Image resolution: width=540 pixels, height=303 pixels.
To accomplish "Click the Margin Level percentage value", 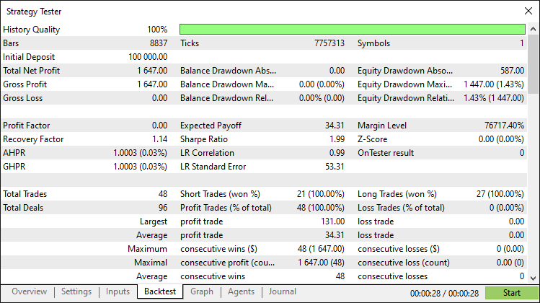I will pos(504,126).
